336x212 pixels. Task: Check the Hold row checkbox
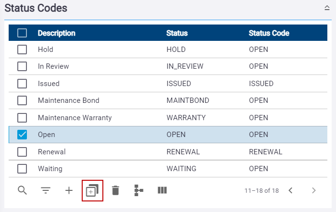point(22,50)
